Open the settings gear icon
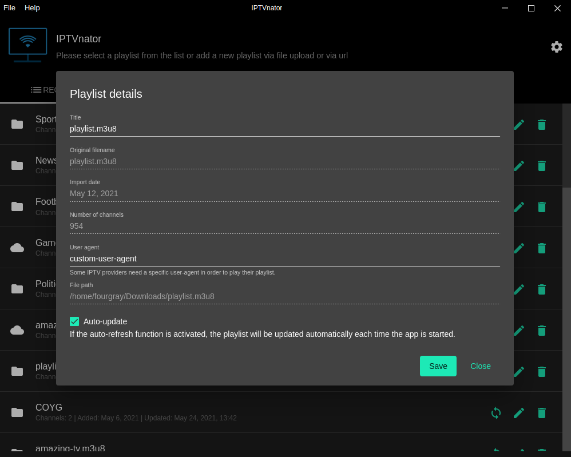Viewport: 571px width, 457px height. (556, 47)
